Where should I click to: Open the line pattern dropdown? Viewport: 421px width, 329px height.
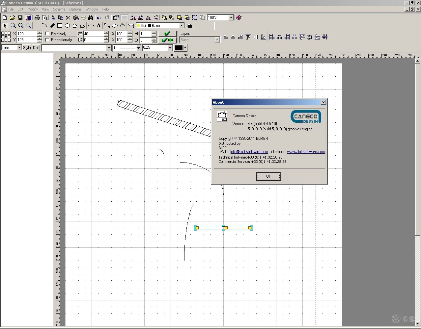[139, 48]
